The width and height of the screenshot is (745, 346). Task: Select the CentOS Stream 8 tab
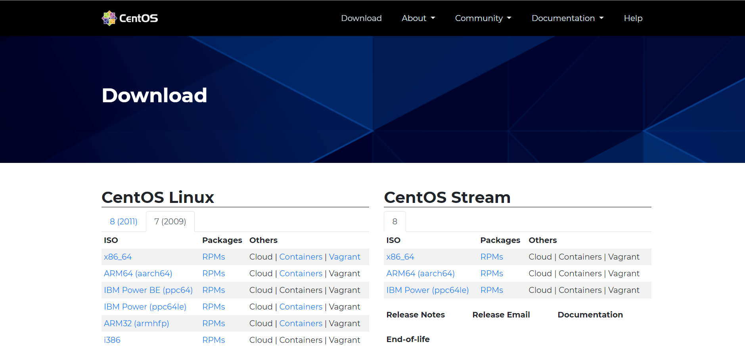pyautogui.click(x=395, y=222)
